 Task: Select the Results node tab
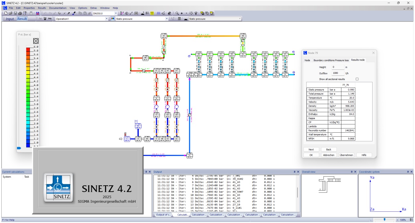pyautogui.click(x=358, y=60)
